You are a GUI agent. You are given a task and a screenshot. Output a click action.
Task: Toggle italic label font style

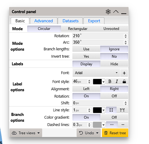click(x=117, y=81)
